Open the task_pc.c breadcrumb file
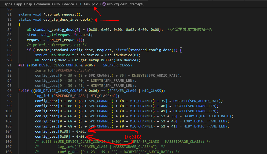The image size is (267, 154). click(91, 4)
